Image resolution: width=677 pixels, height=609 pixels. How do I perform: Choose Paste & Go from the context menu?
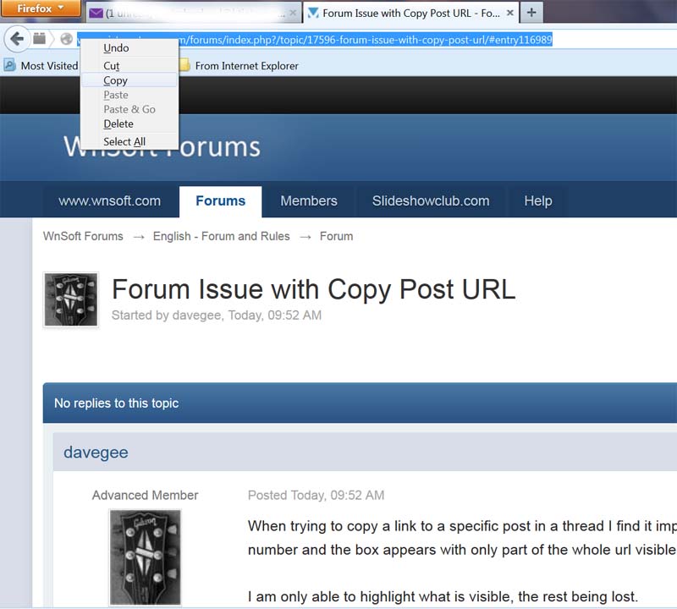[x=129, y=109]
